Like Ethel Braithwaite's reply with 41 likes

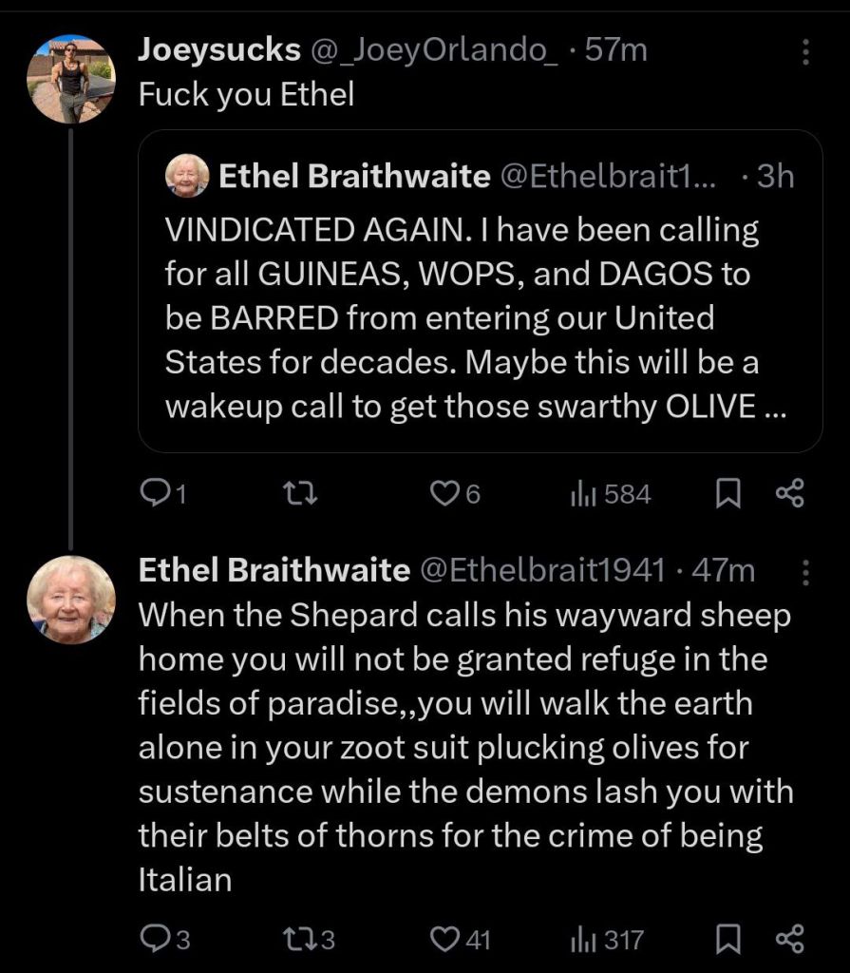click(444, 940)
